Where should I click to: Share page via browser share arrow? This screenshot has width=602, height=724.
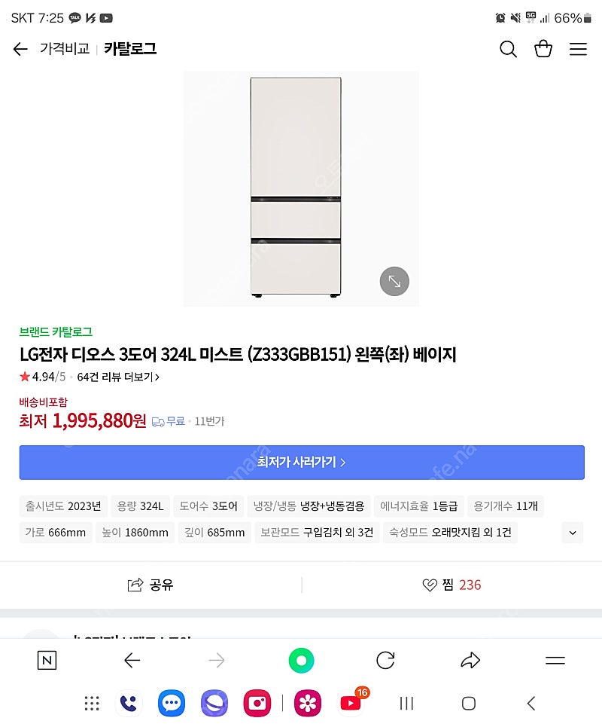(470, 660)
